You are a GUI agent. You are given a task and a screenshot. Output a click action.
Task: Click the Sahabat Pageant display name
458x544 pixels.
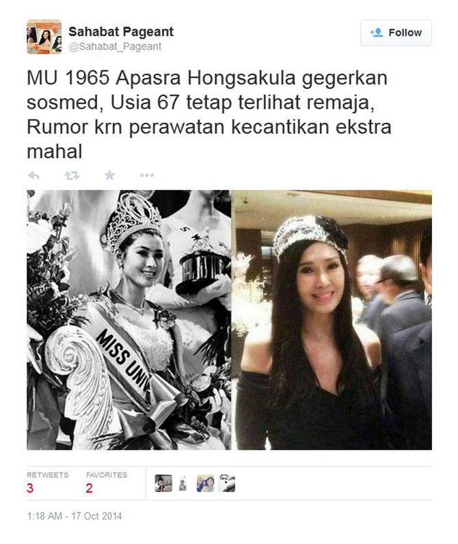pos(121,31)
